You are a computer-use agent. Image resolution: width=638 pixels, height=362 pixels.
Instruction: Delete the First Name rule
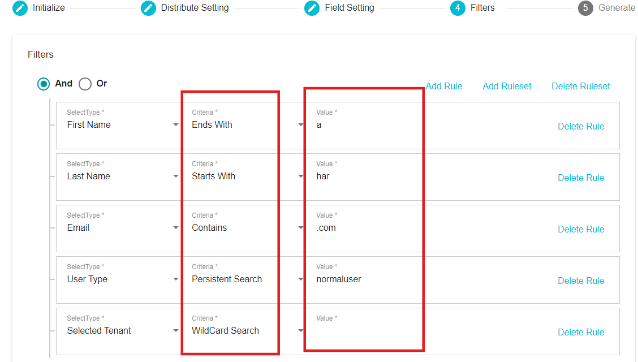click(x=581, y=127)
